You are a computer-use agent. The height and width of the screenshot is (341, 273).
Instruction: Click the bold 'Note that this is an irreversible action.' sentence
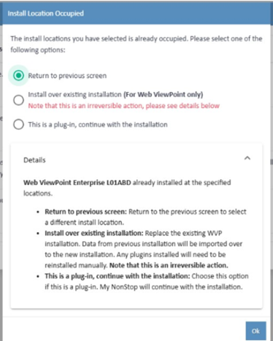click(x=169, y=266)
